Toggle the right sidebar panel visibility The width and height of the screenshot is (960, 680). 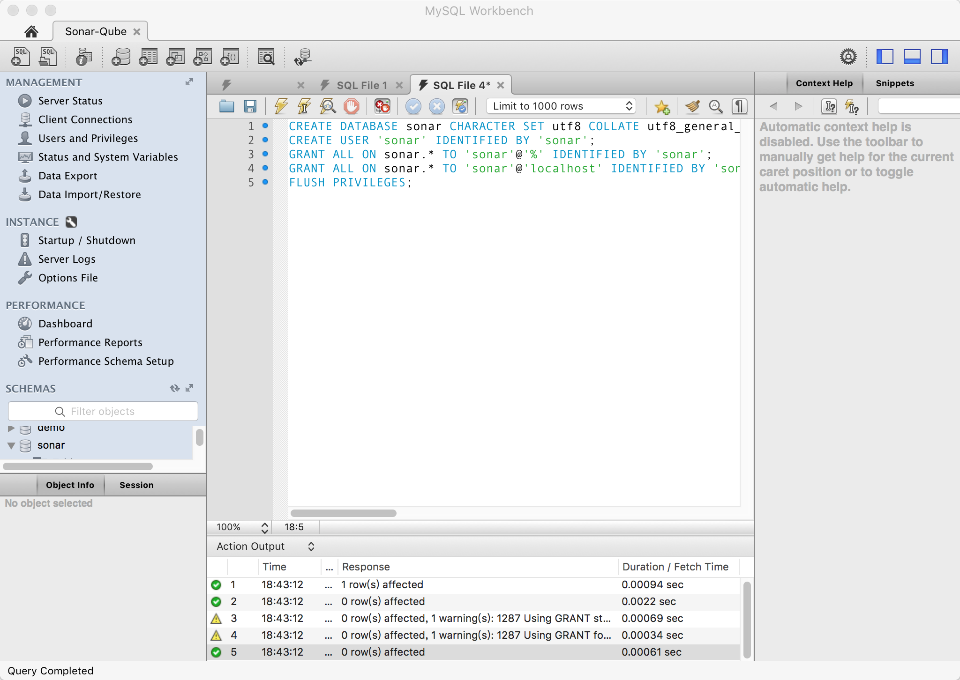pyautogui.click(x=939, y=57)
